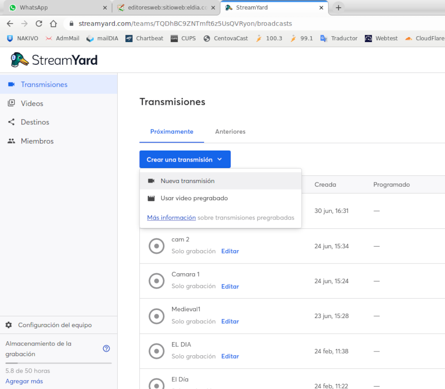The width and height of the screenshot is (445, 389).
Task: Click the Configuración del equipo gear icon
Action: [x=9, y=325]
